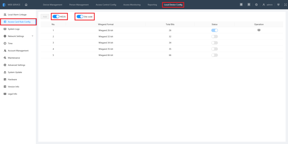288x144 pixels.
Task: Click the Advanced Settings gear icon
Action: coord(5,65)
